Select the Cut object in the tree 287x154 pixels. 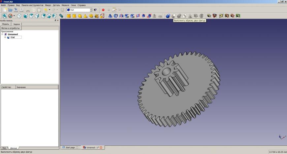(x=13, y=37)
